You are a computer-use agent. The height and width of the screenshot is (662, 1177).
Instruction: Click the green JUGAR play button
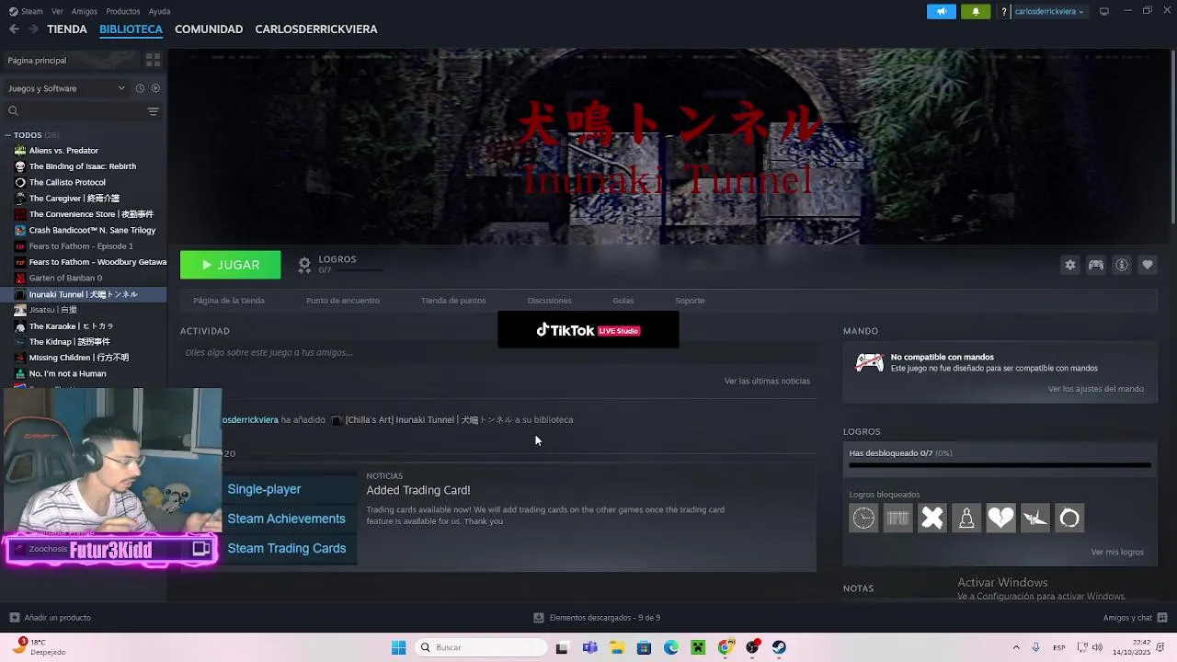pyautogui.click(x=230, y=265)
